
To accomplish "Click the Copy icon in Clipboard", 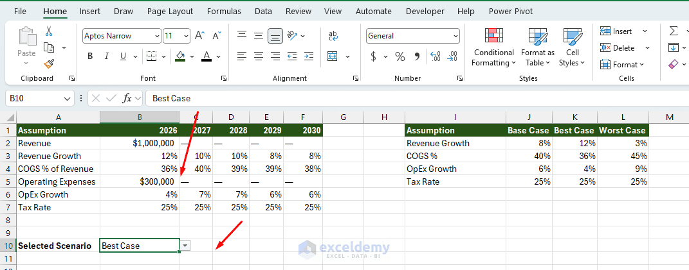I will pyautogui.click(x=49, y=47).
